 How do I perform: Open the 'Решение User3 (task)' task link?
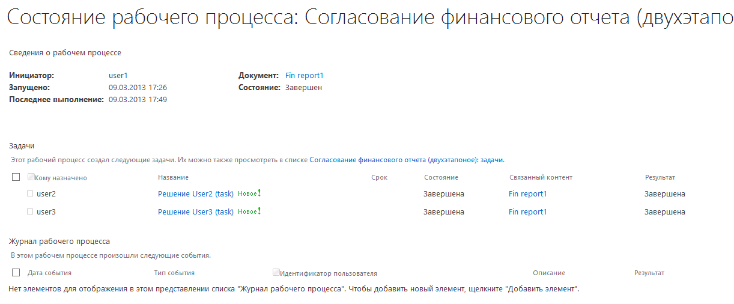click(195, 212)
